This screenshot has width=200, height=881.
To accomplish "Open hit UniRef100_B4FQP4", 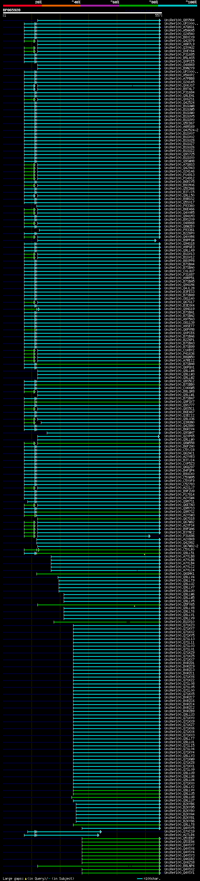I will 179,470.
